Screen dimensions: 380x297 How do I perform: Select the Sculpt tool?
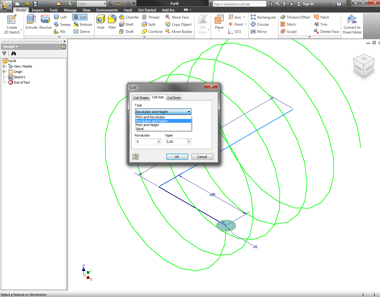coord(288,32)
